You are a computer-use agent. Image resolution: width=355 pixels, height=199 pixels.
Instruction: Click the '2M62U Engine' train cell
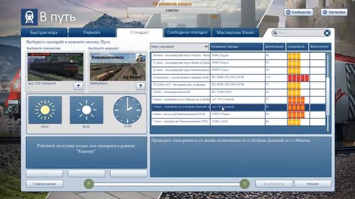point(221,114)
